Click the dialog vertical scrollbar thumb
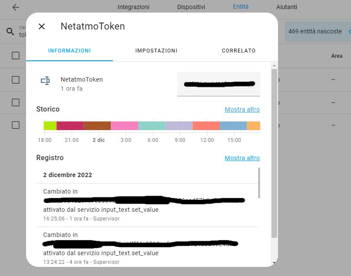 274,154
